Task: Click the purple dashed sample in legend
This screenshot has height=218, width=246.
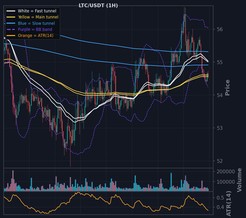Action: coord(11,30)
